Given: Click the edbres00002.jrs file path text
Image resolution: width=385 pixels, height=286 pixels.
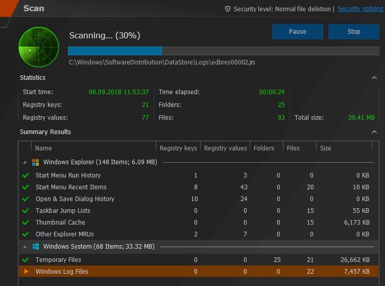Looking at the screenshot, I should pyautogui.click(x=162, y=62).
